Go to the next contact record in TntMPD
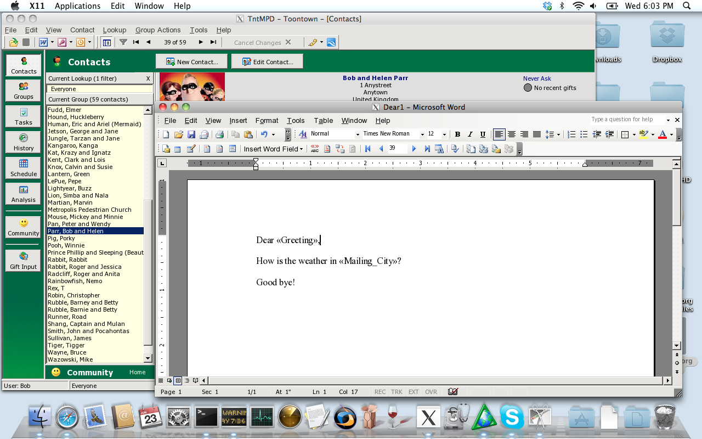Viewport: 702px width, 439px height. tap(201, 42)
